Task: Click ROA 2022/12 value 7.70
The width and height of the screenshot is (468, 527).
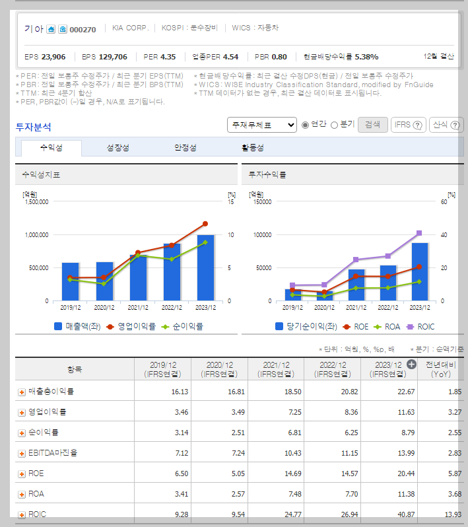Action: (x=351, y=494)
